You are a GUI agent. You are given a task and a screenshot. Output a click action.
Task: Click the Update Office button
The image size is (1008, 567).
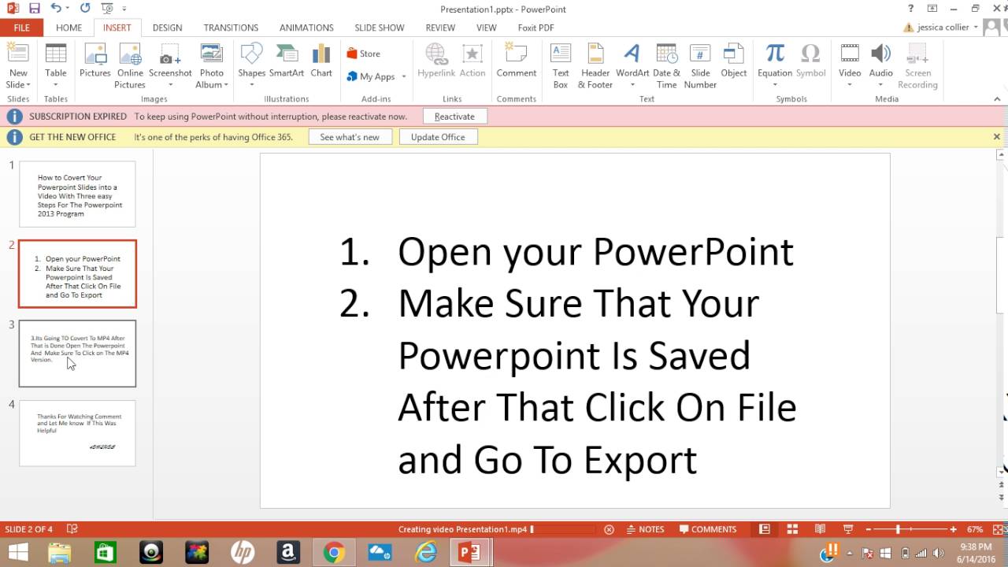pos(438,137)
